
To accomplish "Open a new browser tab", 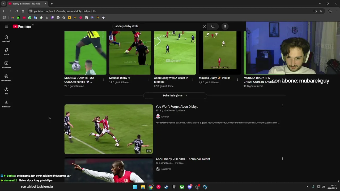I will pos(52,3).
